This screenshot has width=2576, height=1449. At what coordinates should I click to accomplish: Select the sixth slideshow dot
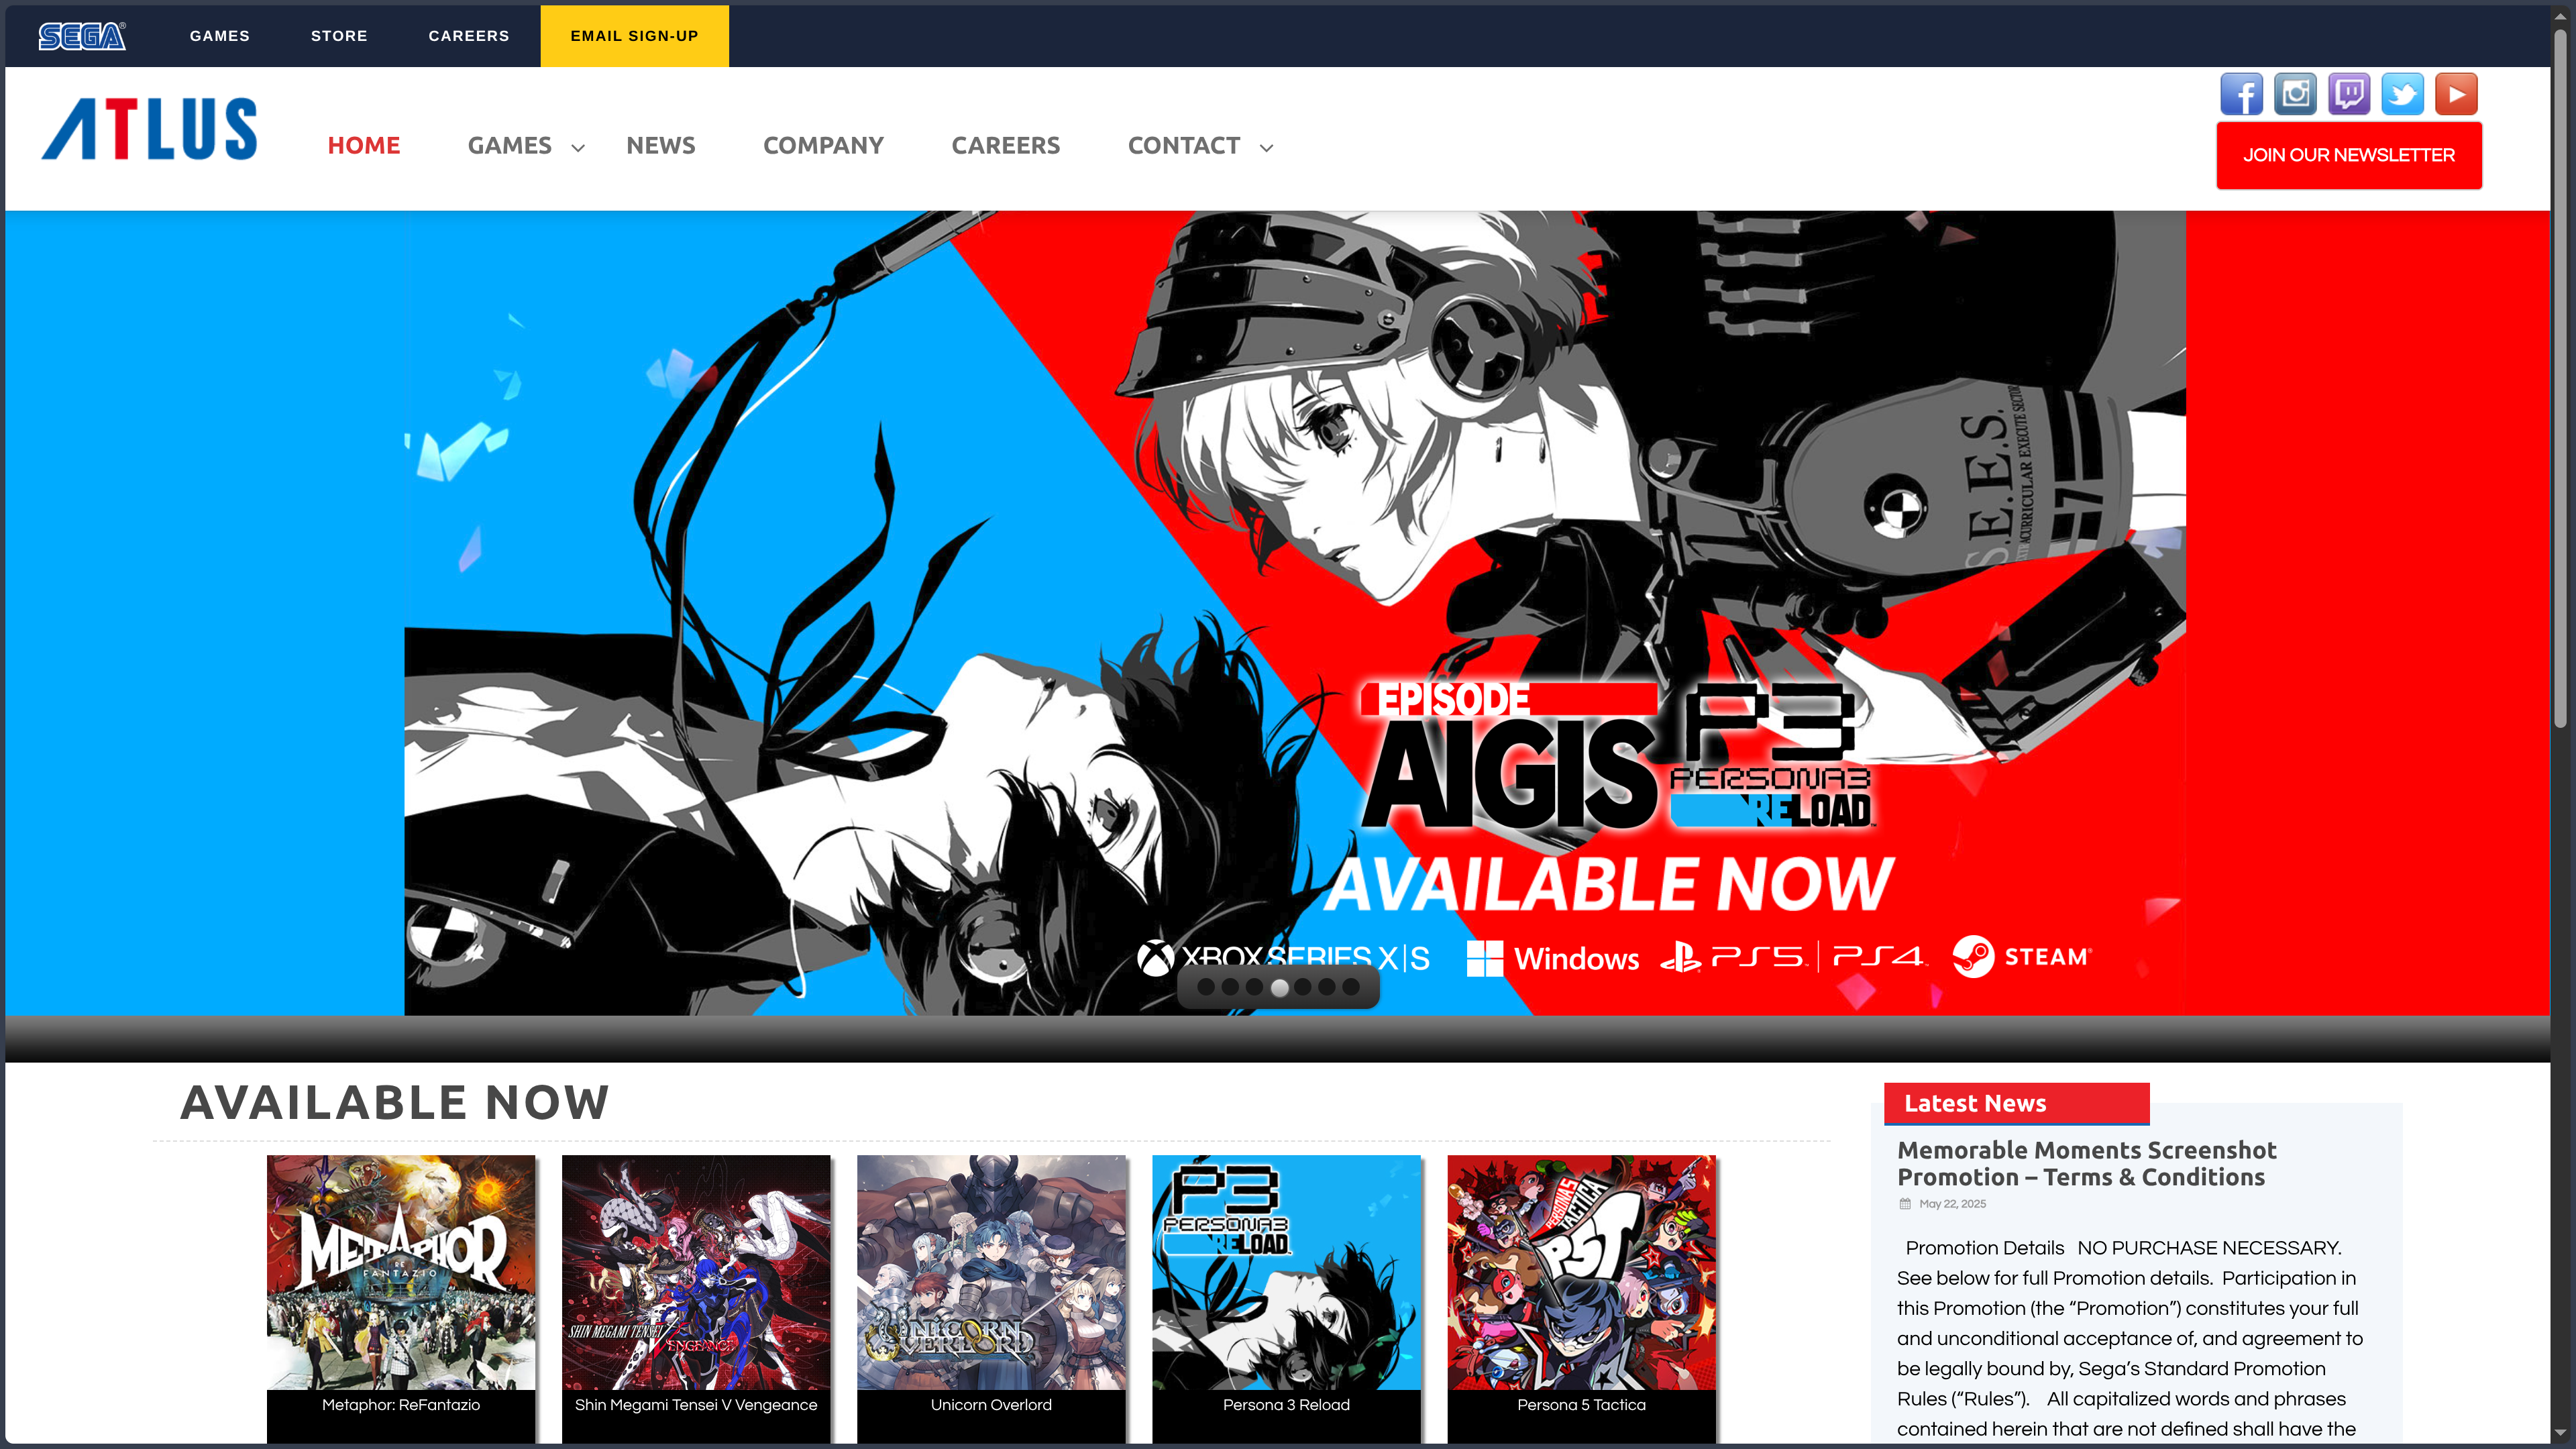(1327, 987)
